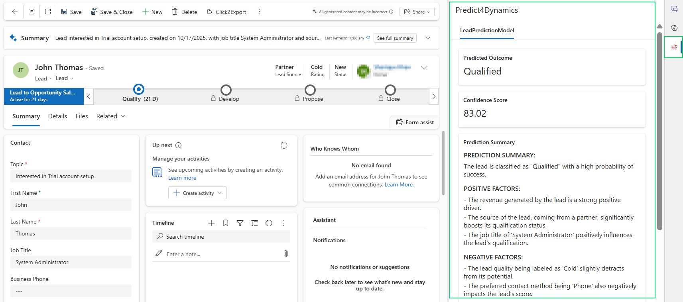Click the Delete trash icon
This screenshot has height=302, width=683.
pos(175,12)
